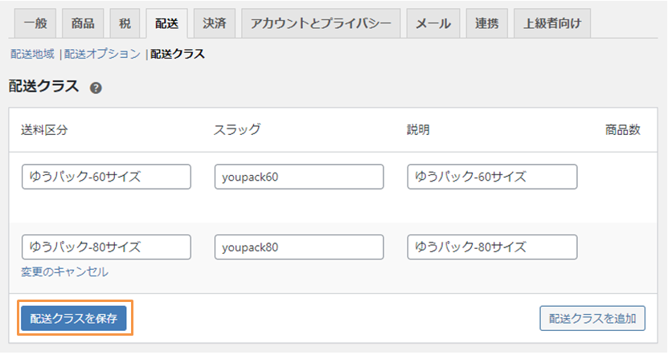The height and width of the screenshot is (355, 668).
Task: Open the 一般 settings tab
Action: pos(35,23)
